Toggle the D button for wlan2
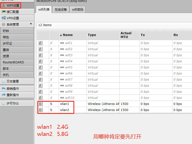This screenshot has width=192, height=144. coord(40,110)
